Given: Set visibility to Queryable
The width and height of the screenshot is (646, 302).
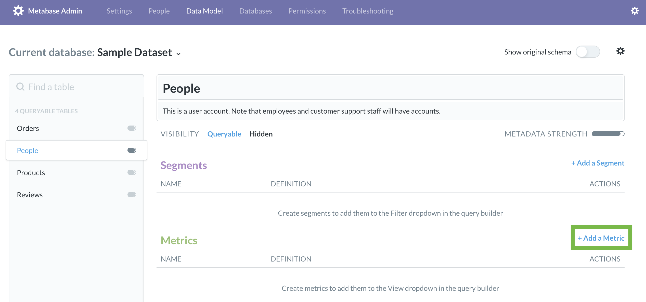Looking at the screenshot, I should pyautogui.click(x=224, y=134).
